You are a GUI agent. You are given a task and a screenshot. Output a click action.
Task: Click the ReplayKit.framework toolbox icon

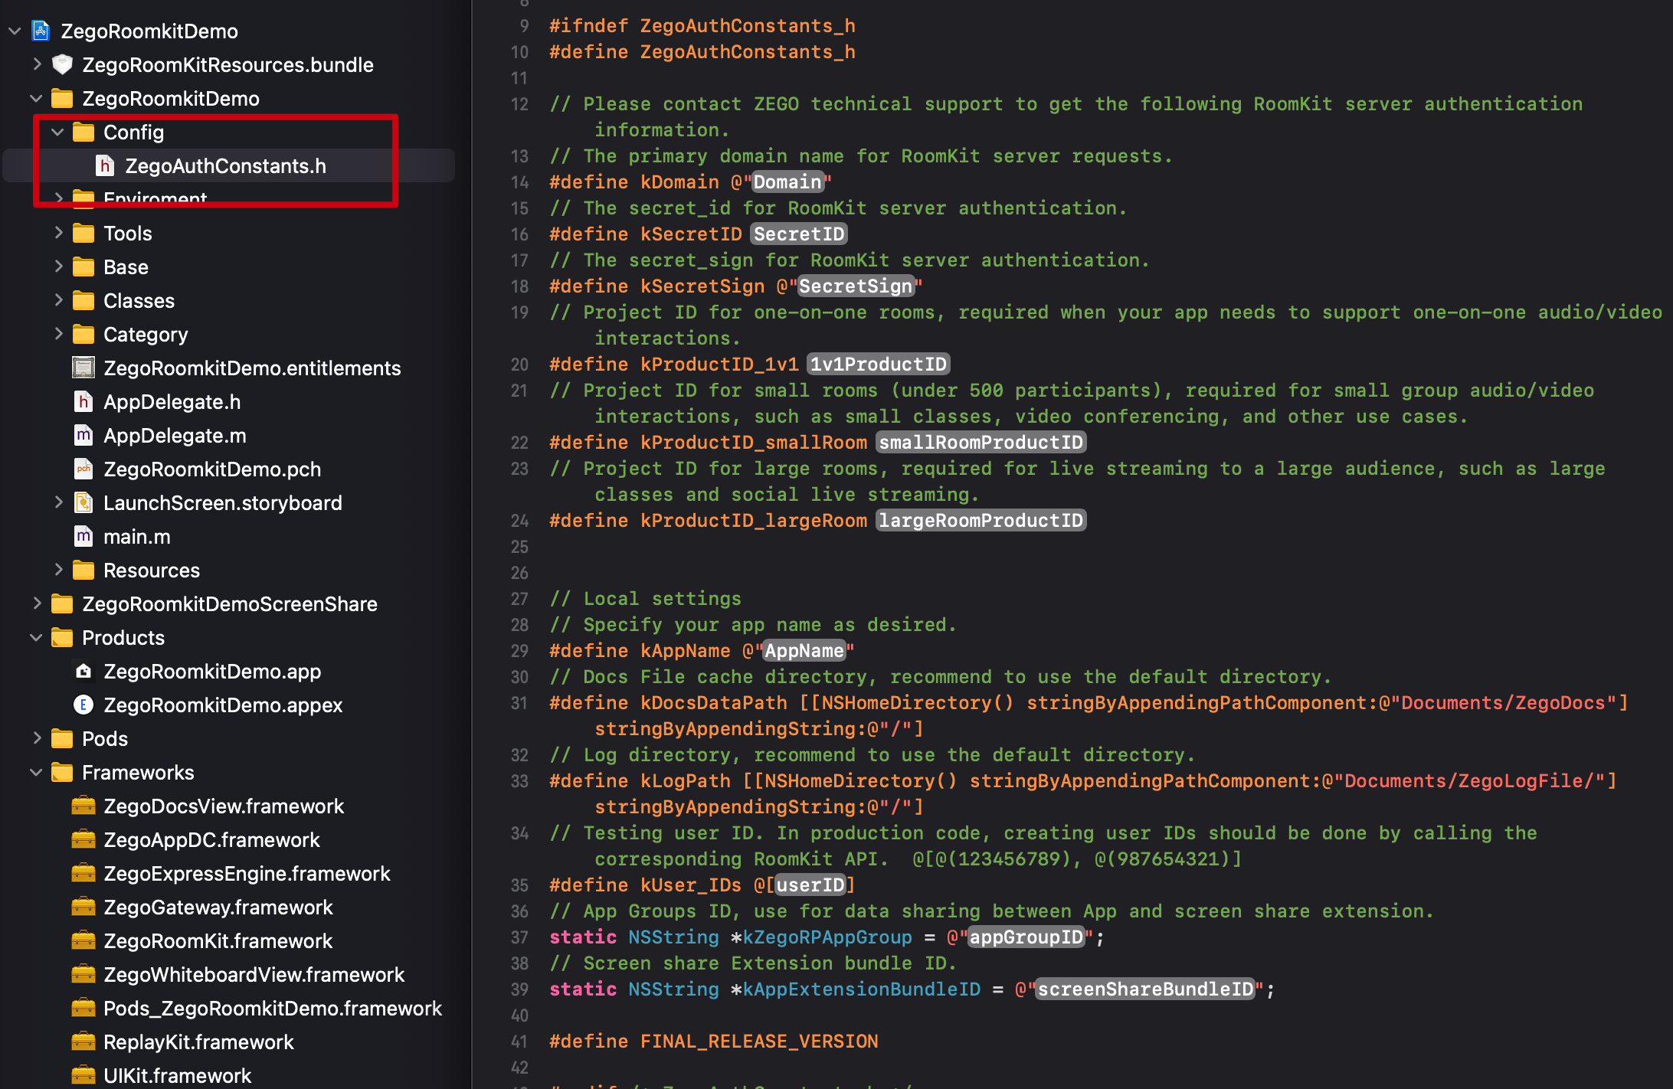point(83,1042)
